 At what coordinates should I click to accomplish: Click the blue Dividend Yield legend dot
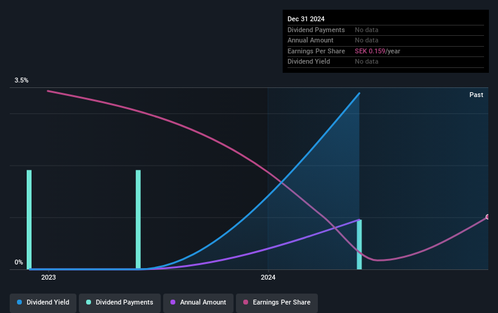coord(19,302)
